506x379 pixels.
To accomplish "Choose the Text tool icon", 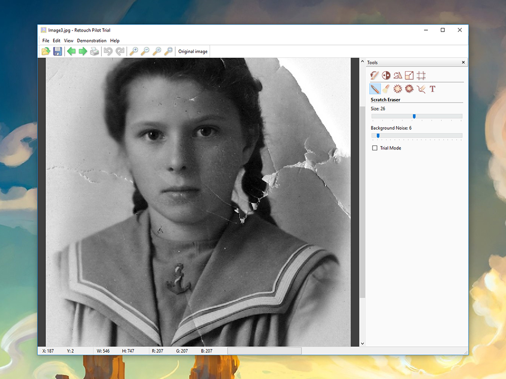I will coord(432,89).
